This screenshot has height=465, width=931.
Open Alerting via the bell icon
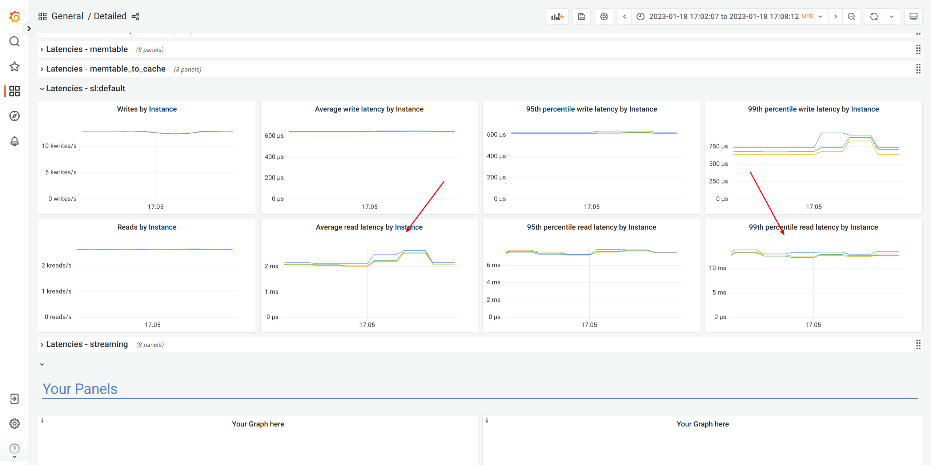pos(14,141)
